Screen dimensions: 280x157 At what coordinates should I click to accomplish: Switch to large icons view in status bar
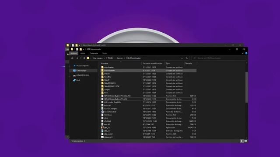point(245,141)
